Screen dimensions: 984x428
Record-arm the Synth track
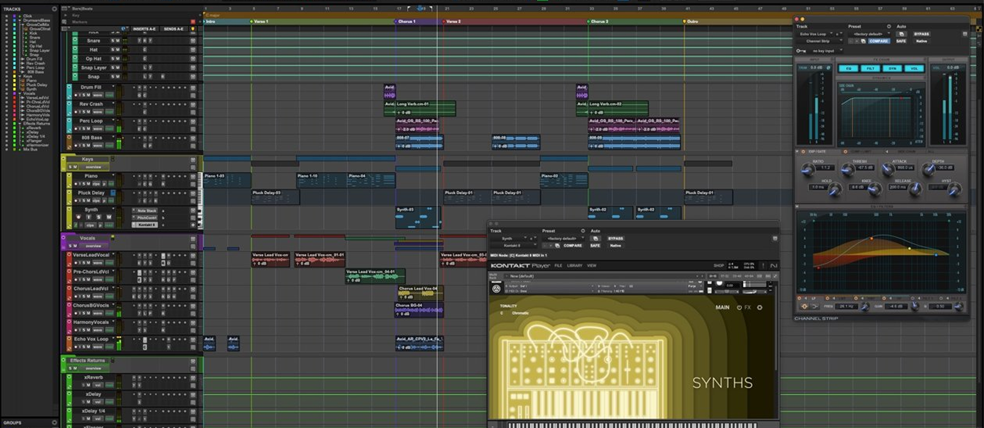(79, 217)
